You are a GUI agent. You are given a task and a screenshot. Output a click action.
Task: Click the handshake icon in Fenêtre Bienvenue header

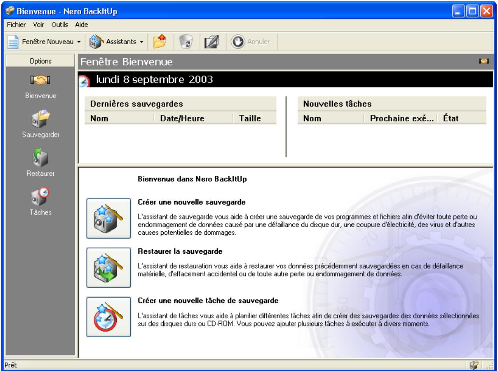tap(484, 61)
